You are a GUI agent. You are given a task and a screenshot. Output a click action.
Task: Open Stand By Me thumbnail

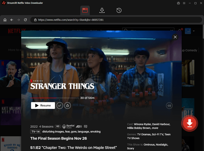click(11, 144)
